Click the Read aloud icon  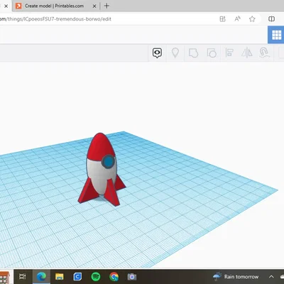tap(237, 18)
